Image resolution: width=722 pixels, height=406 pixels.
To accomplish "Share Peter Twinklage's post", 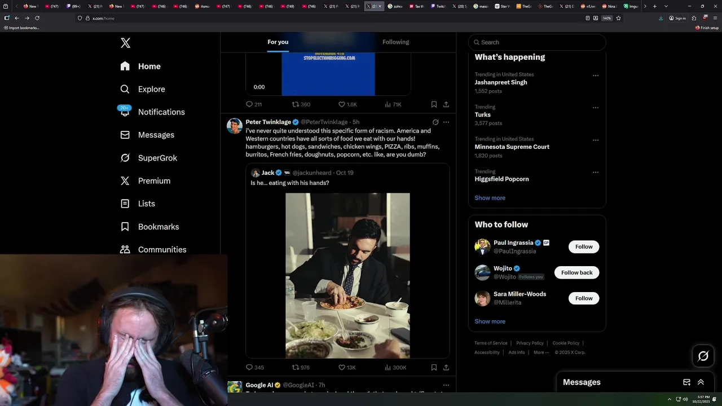I will point(446,367).
